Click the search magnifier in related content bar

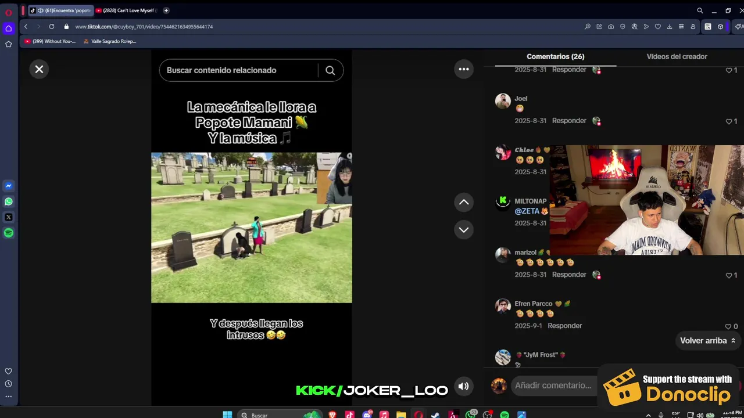click(x=330, y=70)
